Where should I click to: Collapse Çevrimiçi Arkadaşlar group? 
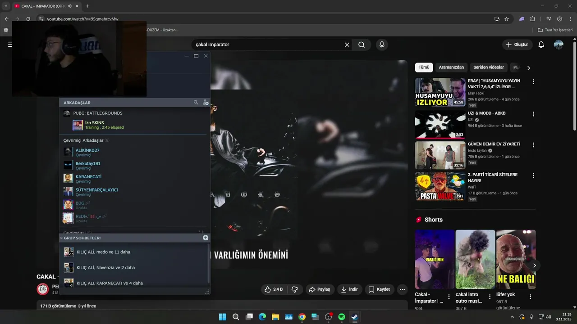[86, 140]
